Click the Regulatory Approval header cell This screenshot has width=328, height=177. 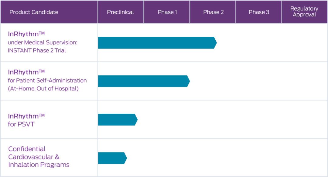[305, 12]
